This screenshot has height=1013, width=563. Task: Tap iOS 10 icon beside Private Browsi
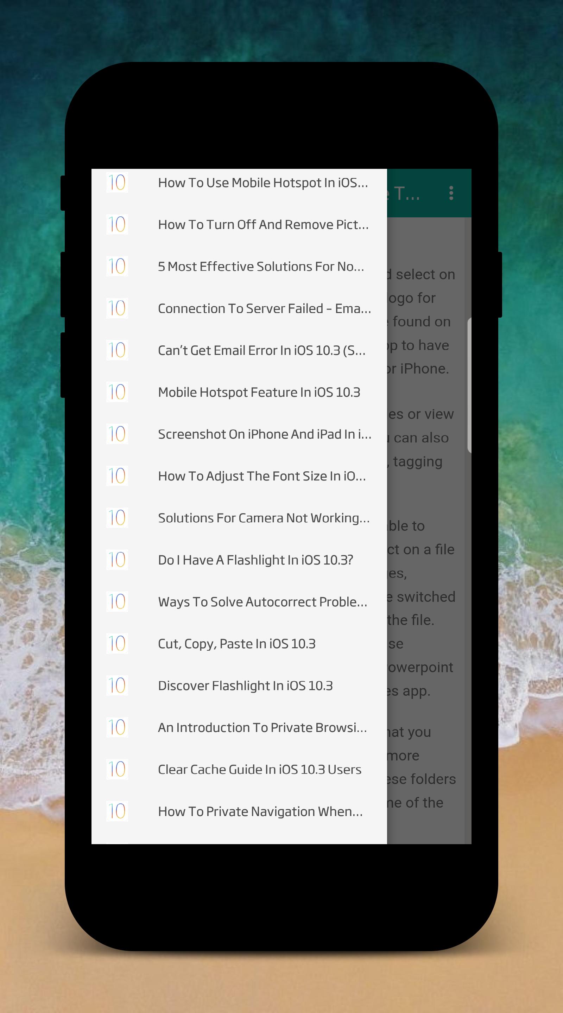click(117, 727)
